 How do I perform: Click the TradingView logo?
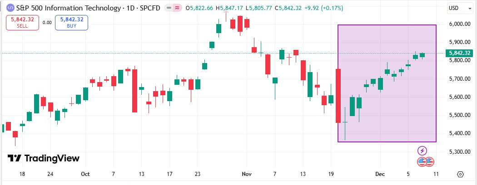(44, 158)
